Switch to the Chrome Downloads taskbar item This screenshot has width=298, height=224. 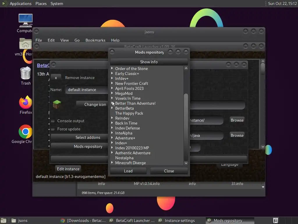[x=83, y=220]
